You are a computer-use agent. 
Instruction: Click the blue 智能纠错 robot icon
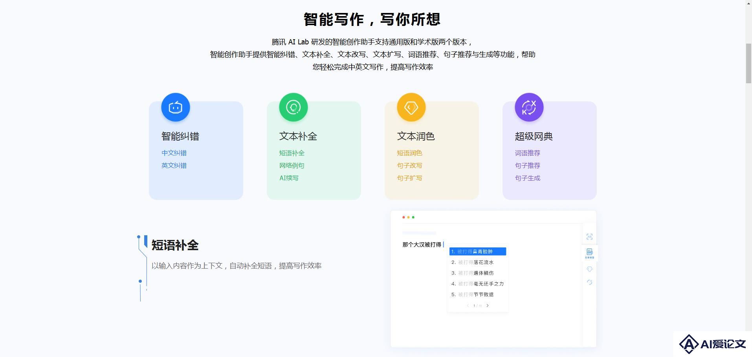click(176, 107)
